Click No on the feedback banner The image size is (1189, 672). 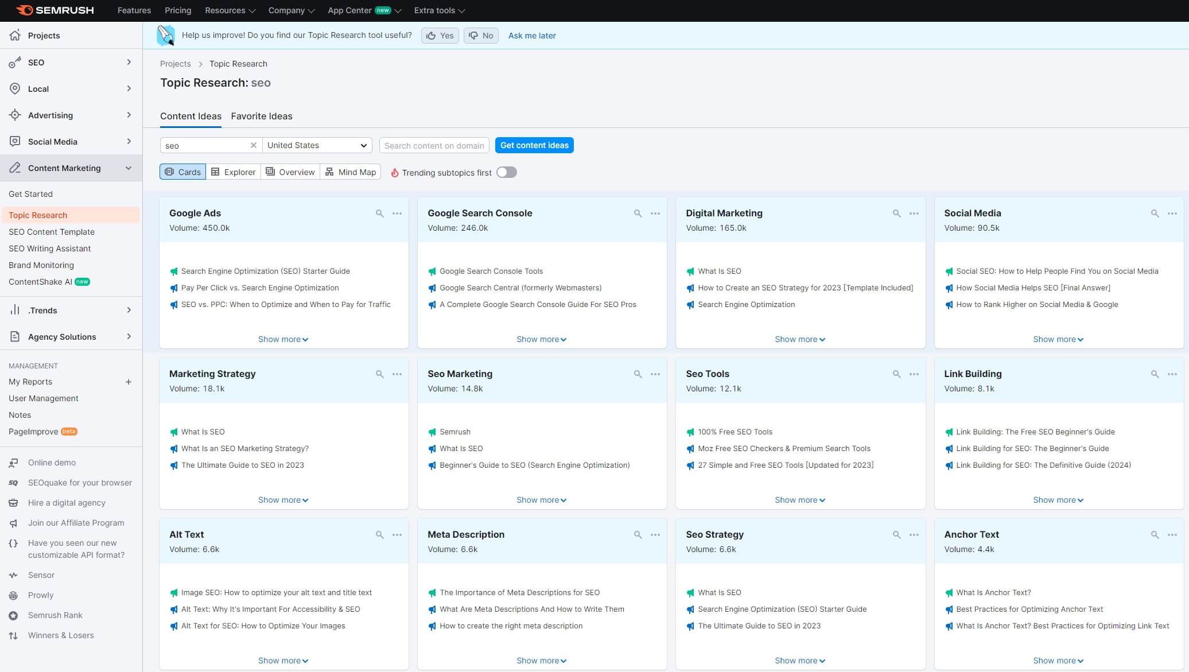tap(481, 36)
